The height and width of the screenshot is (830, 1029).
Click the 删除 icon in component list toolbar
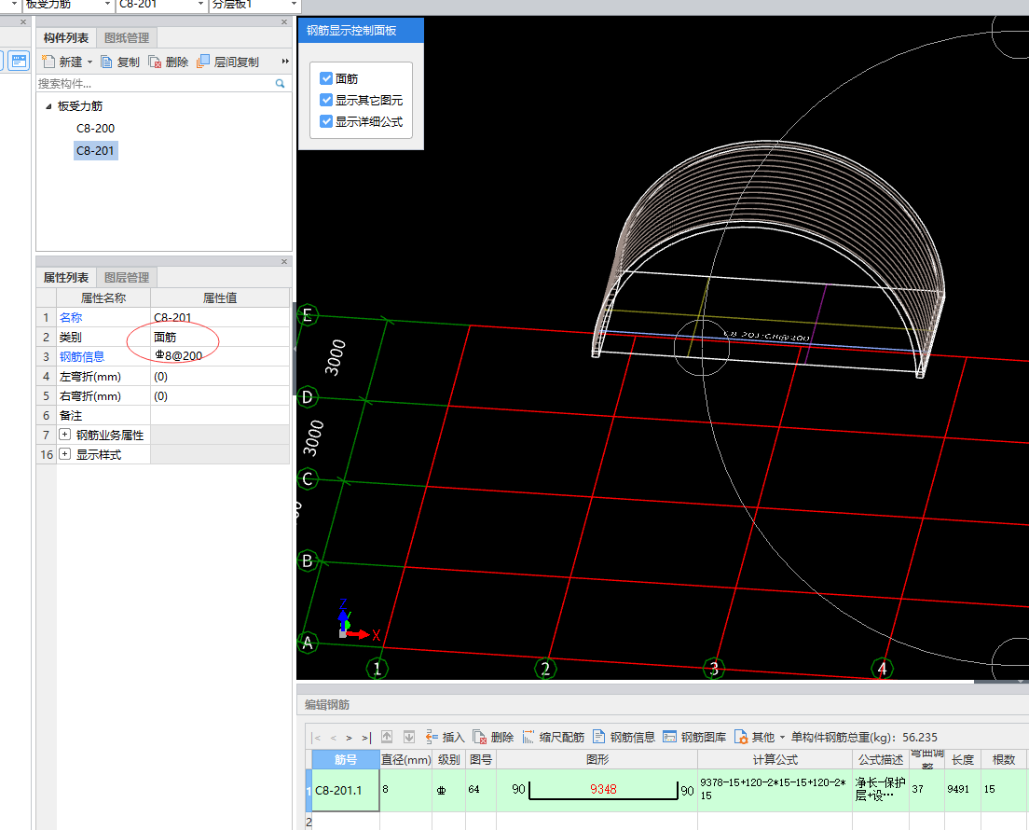point(155,62)
